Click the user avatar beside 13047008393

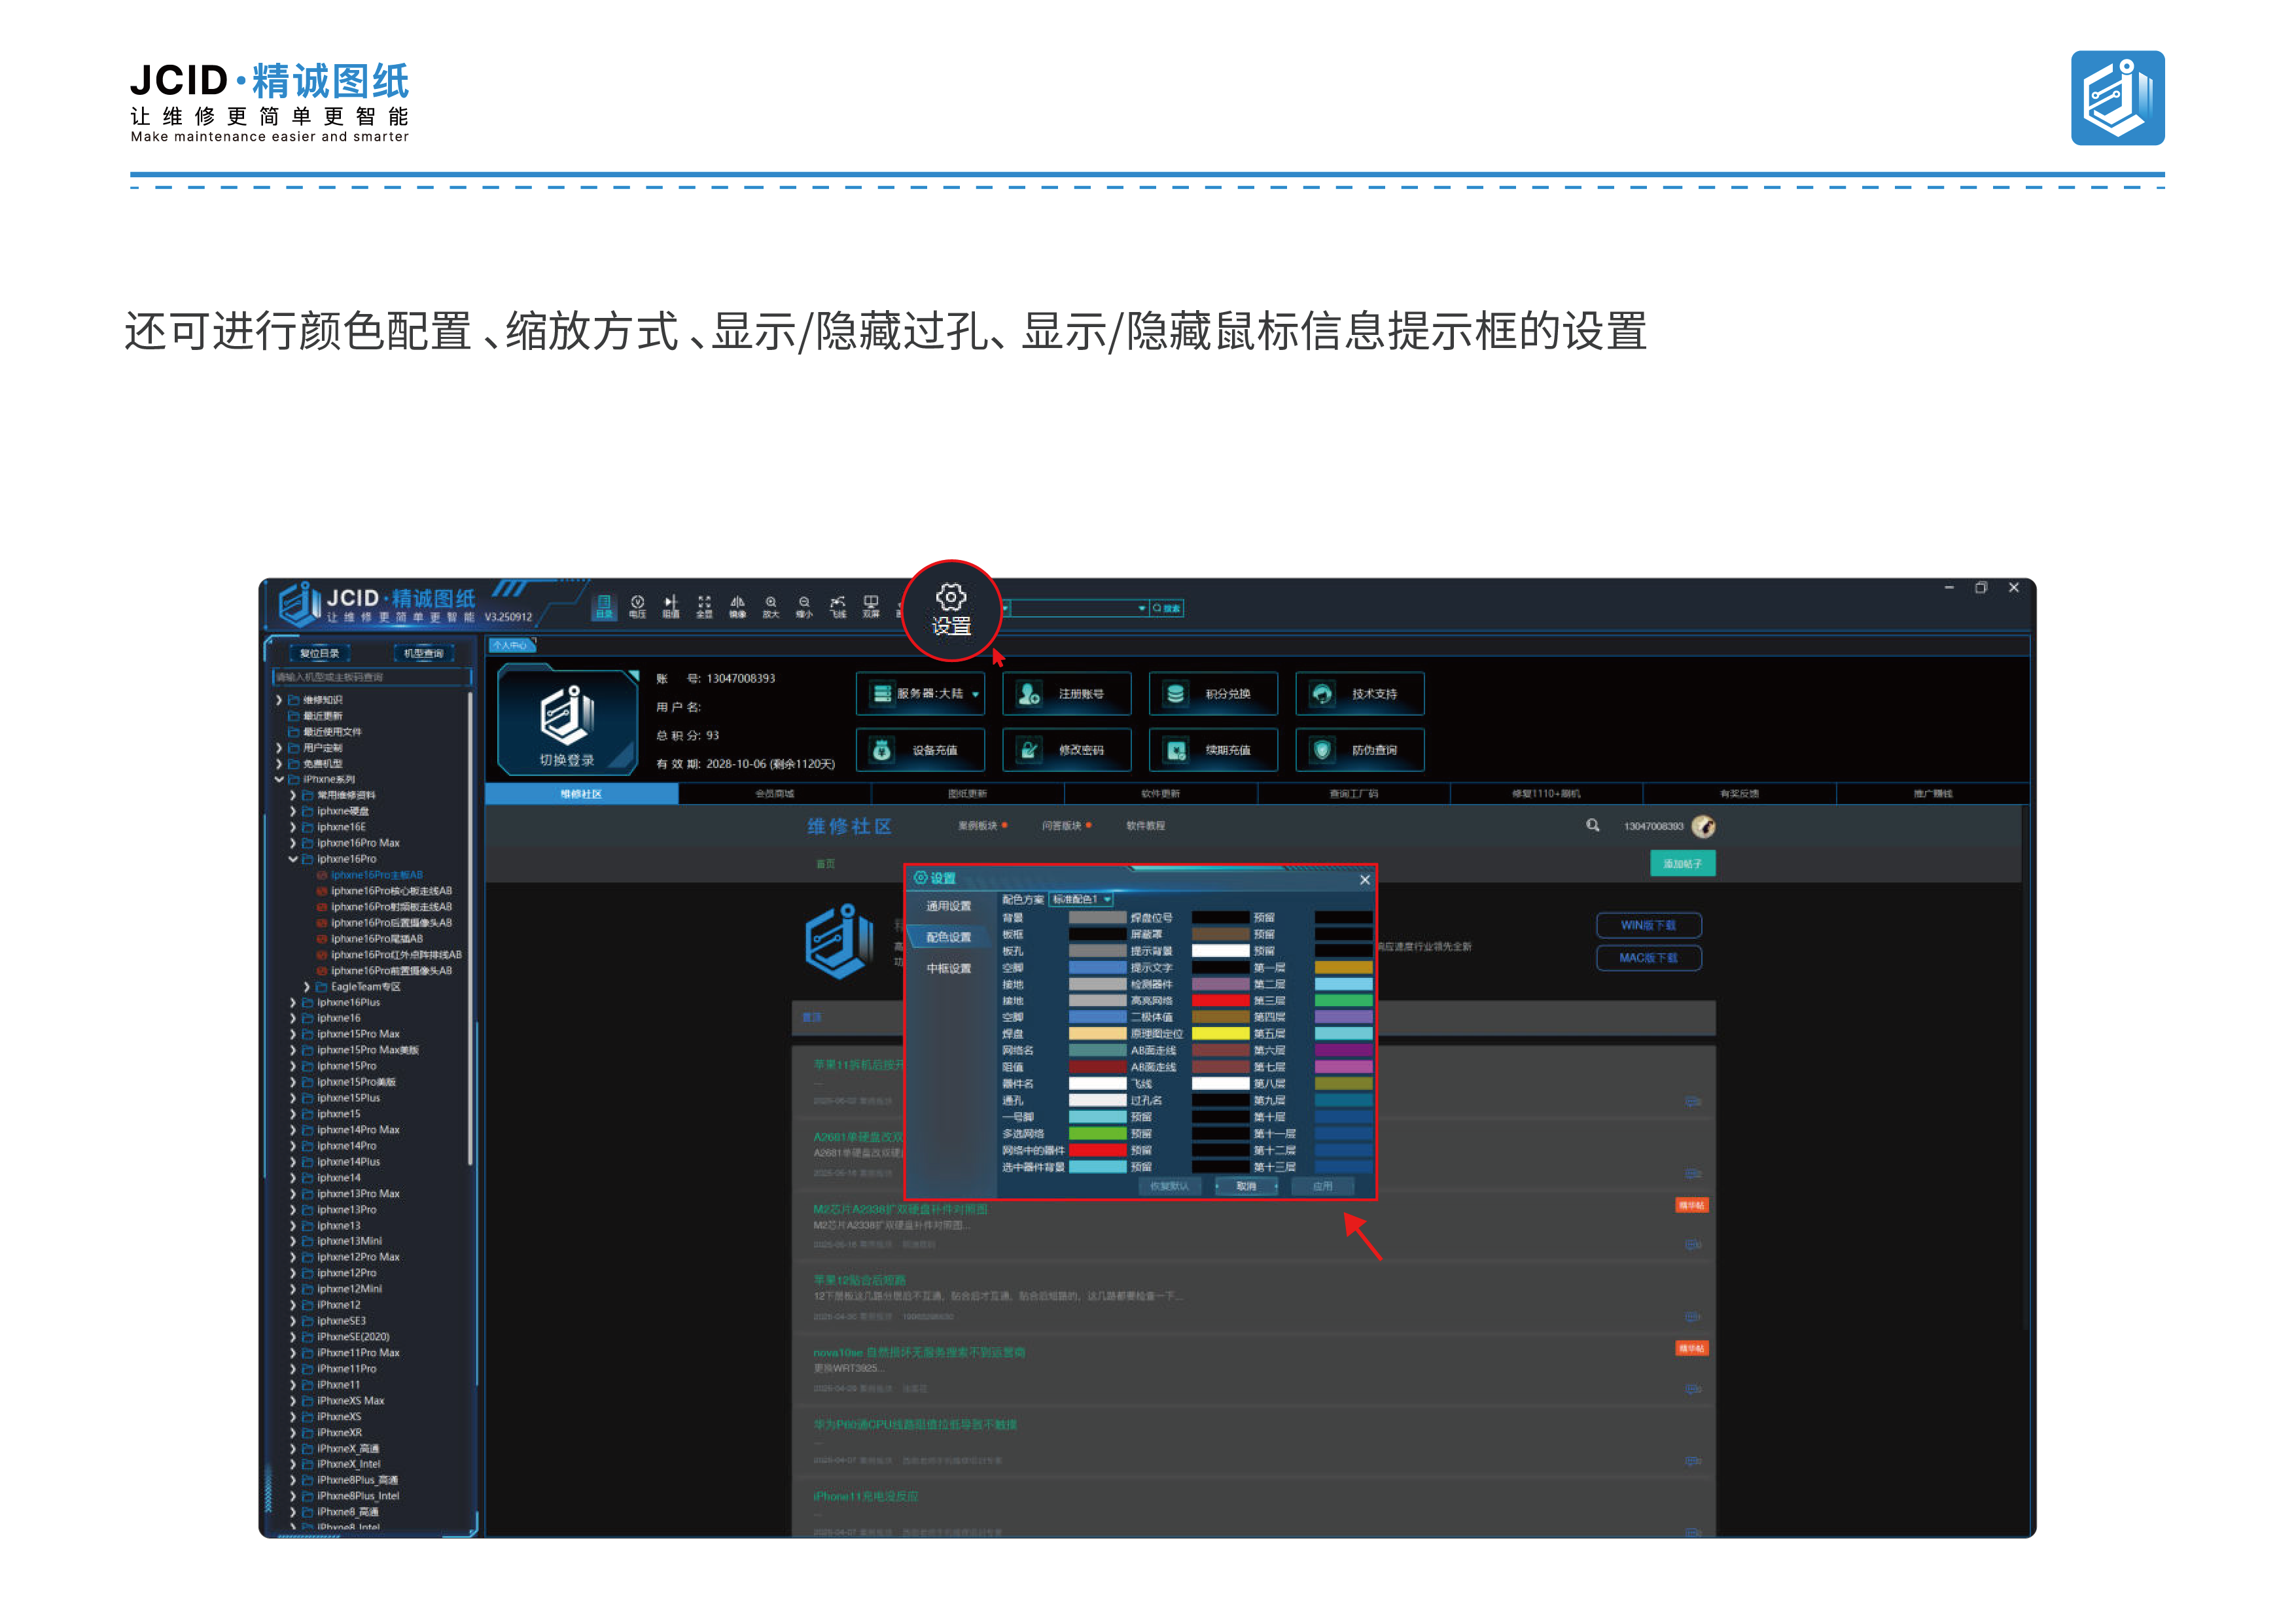pos(1703,826)
